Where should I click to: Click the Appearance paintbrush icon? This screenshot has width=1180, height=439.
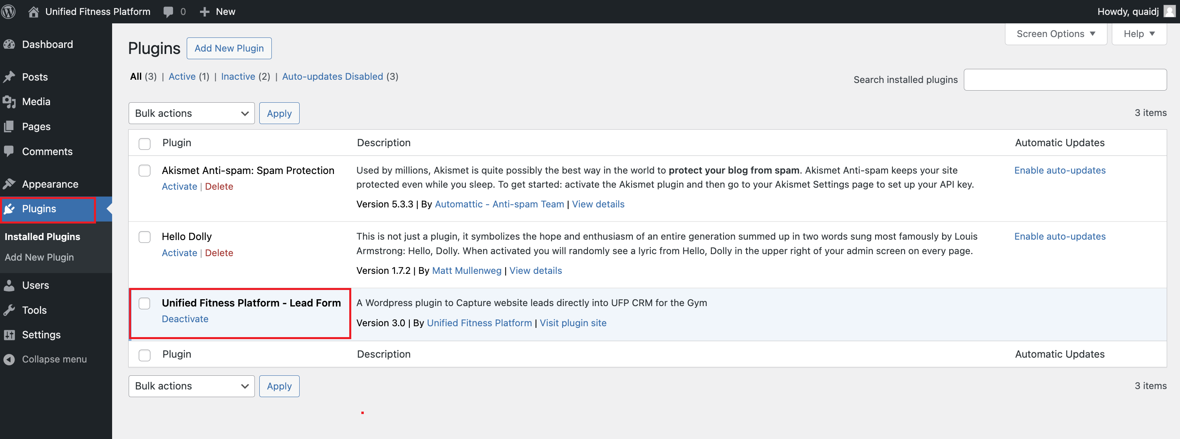click(x=9, y=184)
